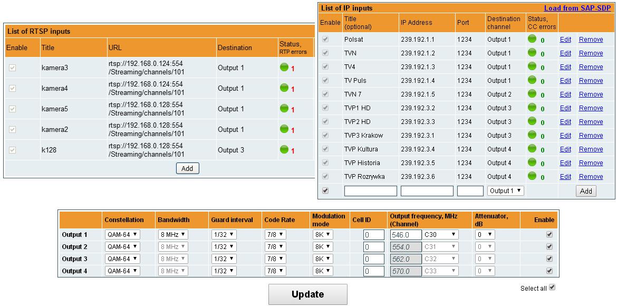Disable the Output 1 enable checkbox

(549, 234)
